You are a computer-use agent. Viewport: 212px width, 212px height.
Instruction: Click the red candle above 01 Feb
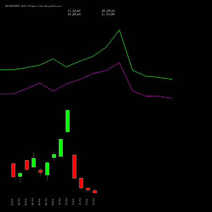[13, 170]
